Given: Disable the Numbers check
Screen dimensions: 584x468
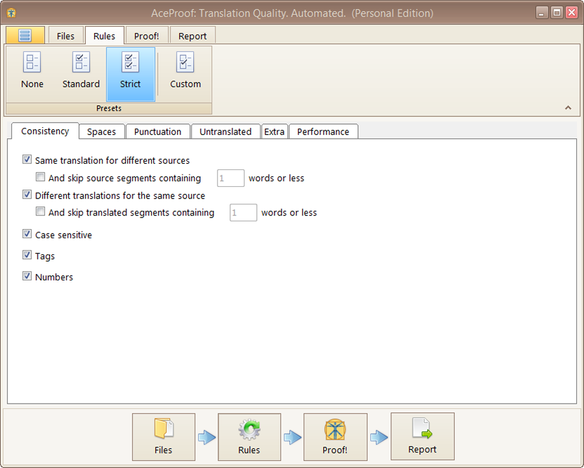Looking at the screenshot, I should click(27, 277).
